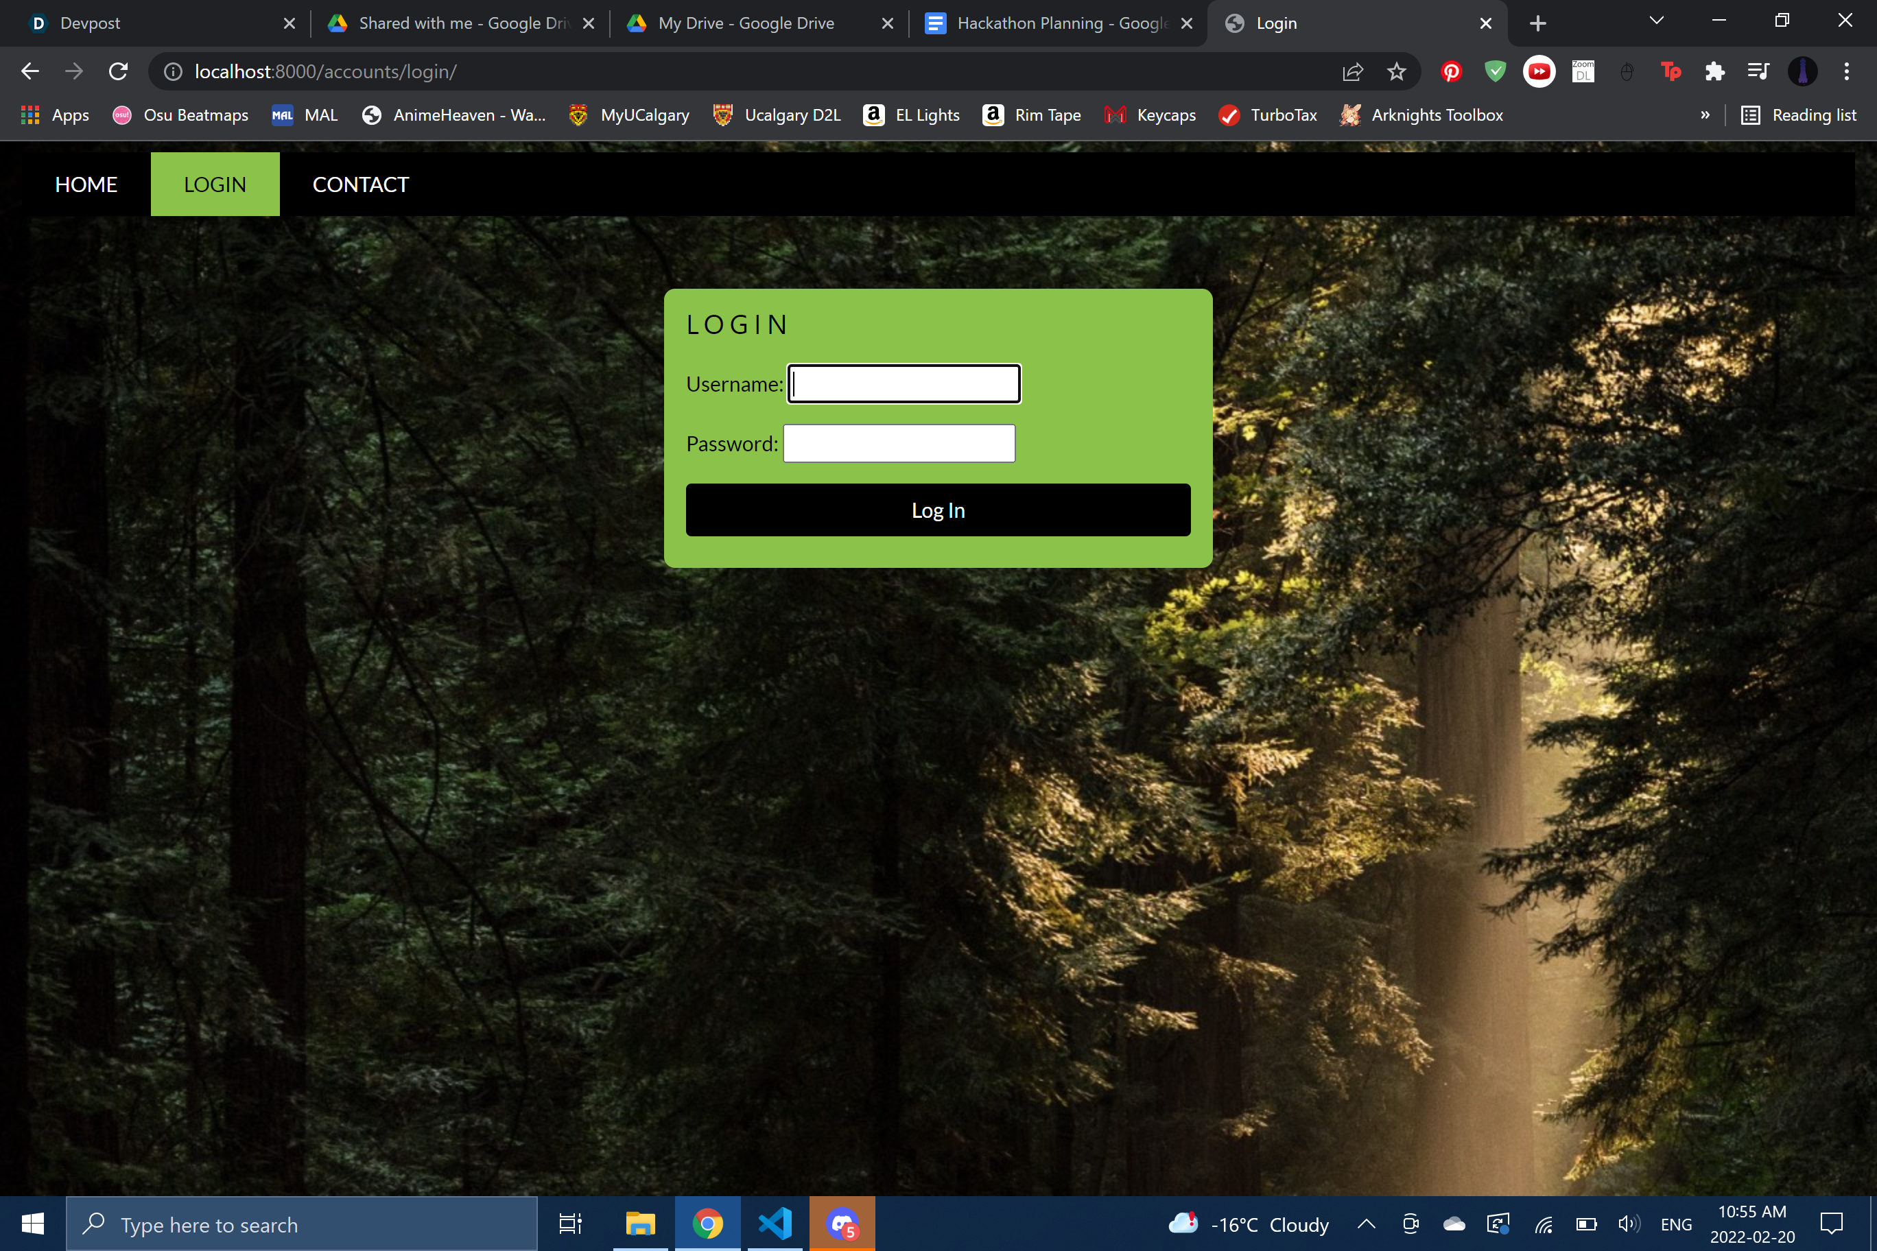
Task: Open Visual Studio Code from taskbar
Action: [x=774, y=1223]
